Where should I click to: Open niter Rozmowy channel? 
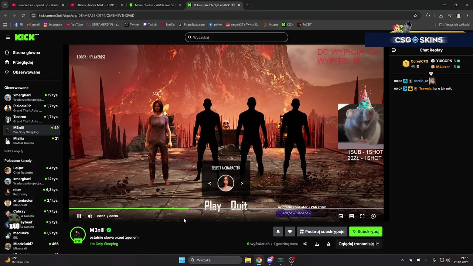31,192
